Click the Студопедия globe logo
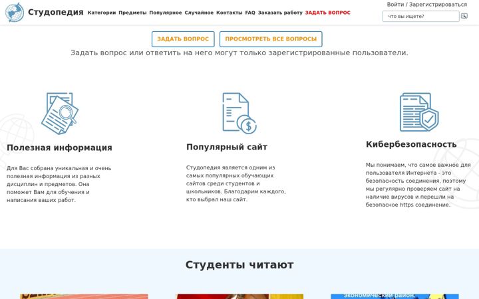Viewport: 479px width, 299px height. pos(15,12)
